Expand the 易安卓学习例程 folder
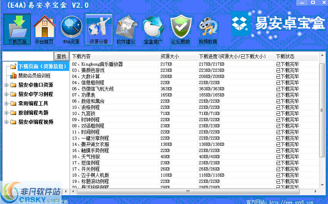This screenshot has width=328, height=204. 7,94
